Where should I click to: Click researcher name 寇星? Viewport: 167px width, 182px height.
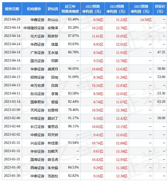[x=55, y=44]
